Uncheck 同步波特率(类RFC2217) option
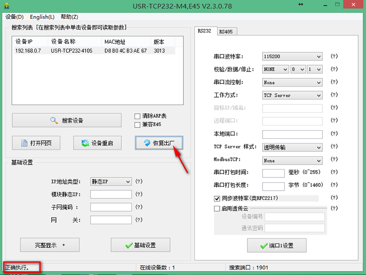The image size is (366, 275). [x=217, y=198]
